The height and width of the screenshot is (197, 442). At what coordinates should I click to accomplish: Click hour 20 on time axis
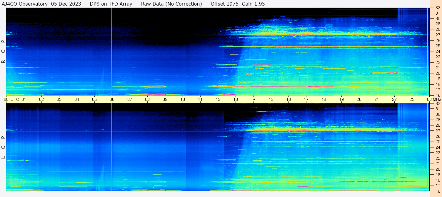[359, 99]
